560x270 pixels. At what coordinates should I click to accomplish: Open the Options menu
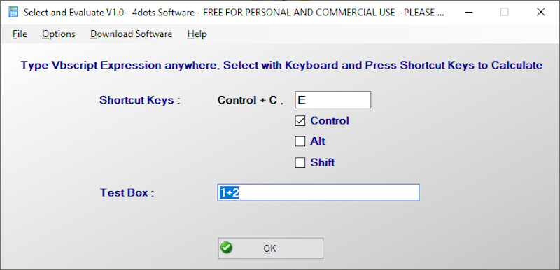coord(59,34)
